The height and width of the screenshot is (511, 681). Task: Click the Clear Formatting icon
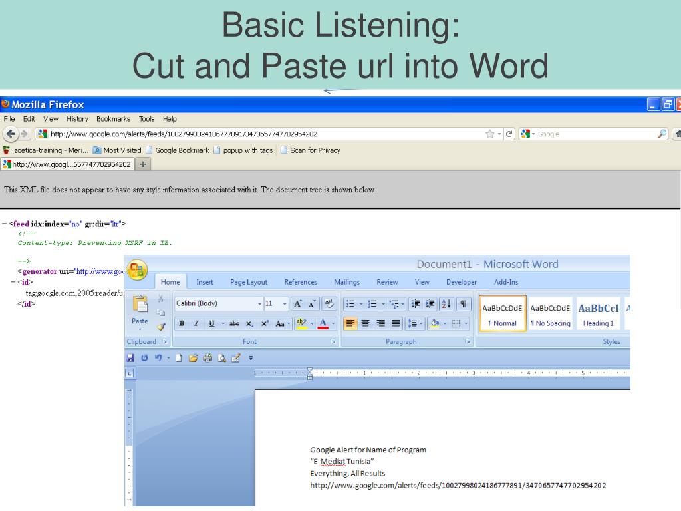pos(329,303)
